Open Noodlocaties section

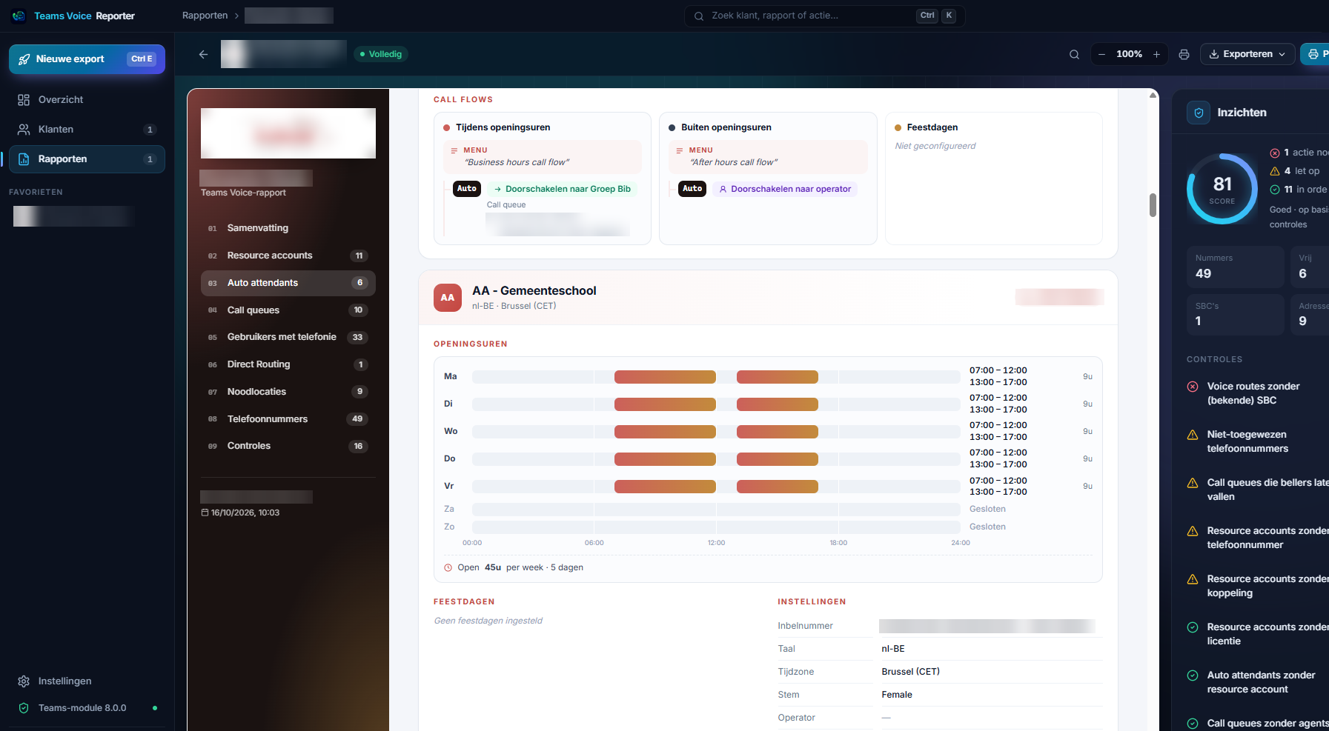288,392
